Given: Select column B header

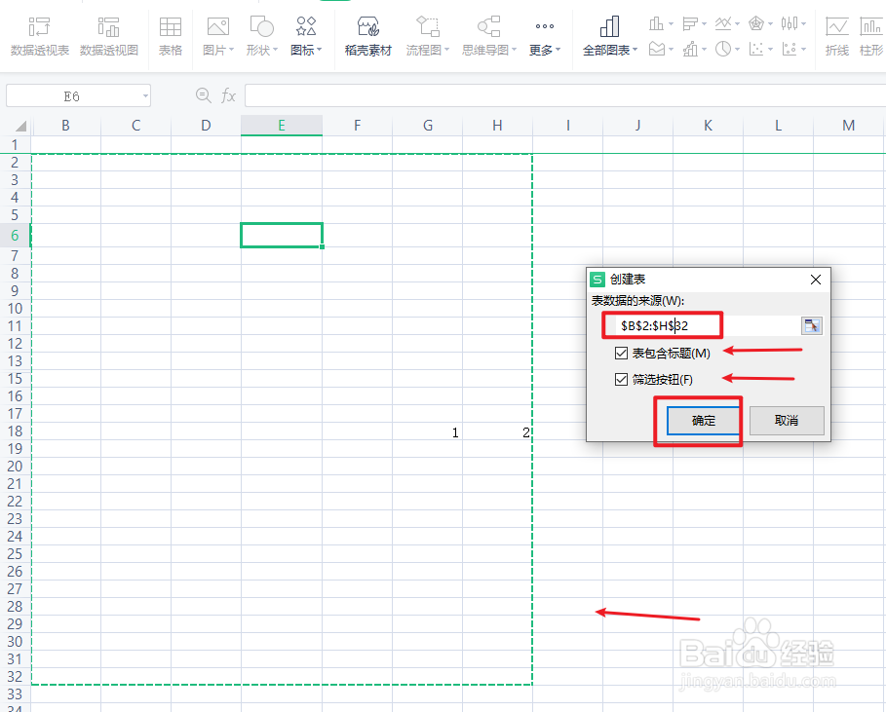Looking at the screenshot, I should [65, 126].
